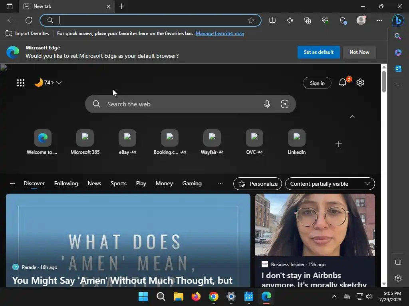Open the Welcome to quick link
This screenshot has height=306, width=409.
[42, 142]
